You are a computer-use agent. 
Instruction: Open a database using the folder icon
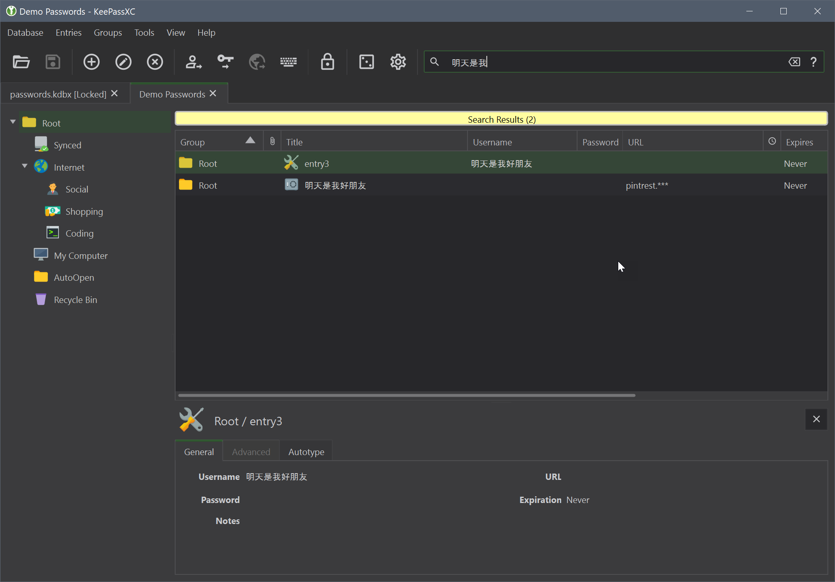coord(21,62)
